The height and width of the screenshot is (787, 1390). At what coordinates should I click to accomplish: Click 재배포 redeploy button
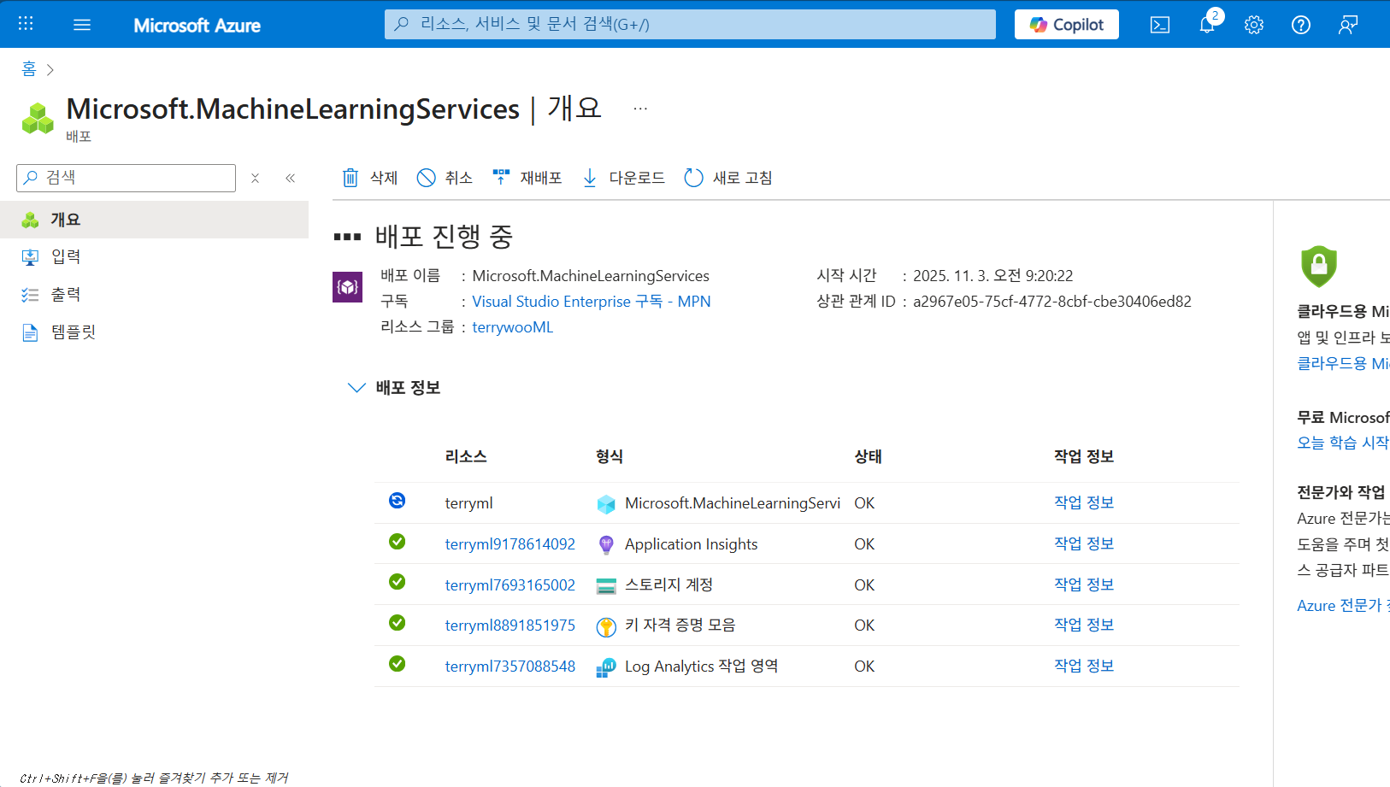[x=527, y=178]
